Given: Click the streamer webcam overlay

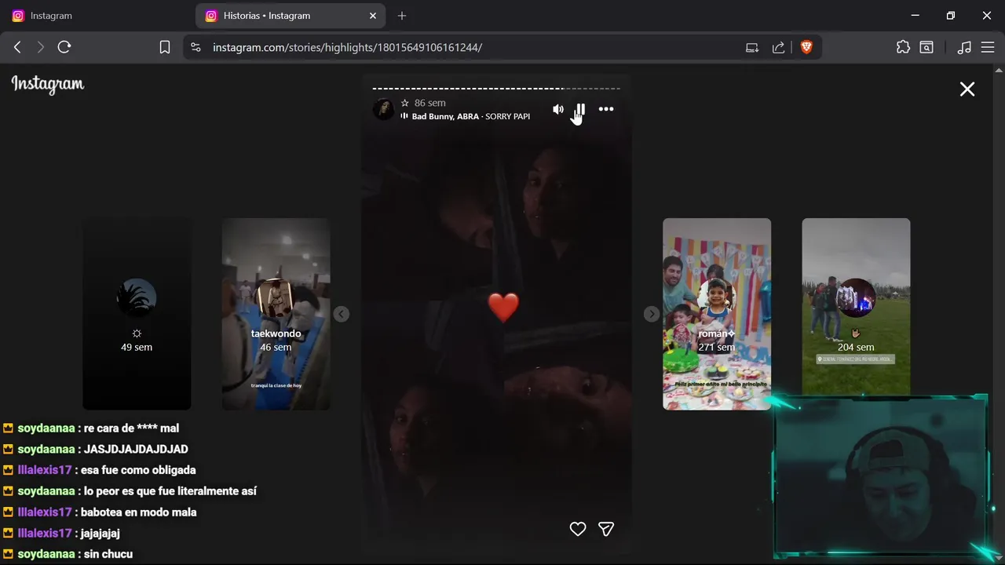Looking at the screenshot, I should 881,477.
